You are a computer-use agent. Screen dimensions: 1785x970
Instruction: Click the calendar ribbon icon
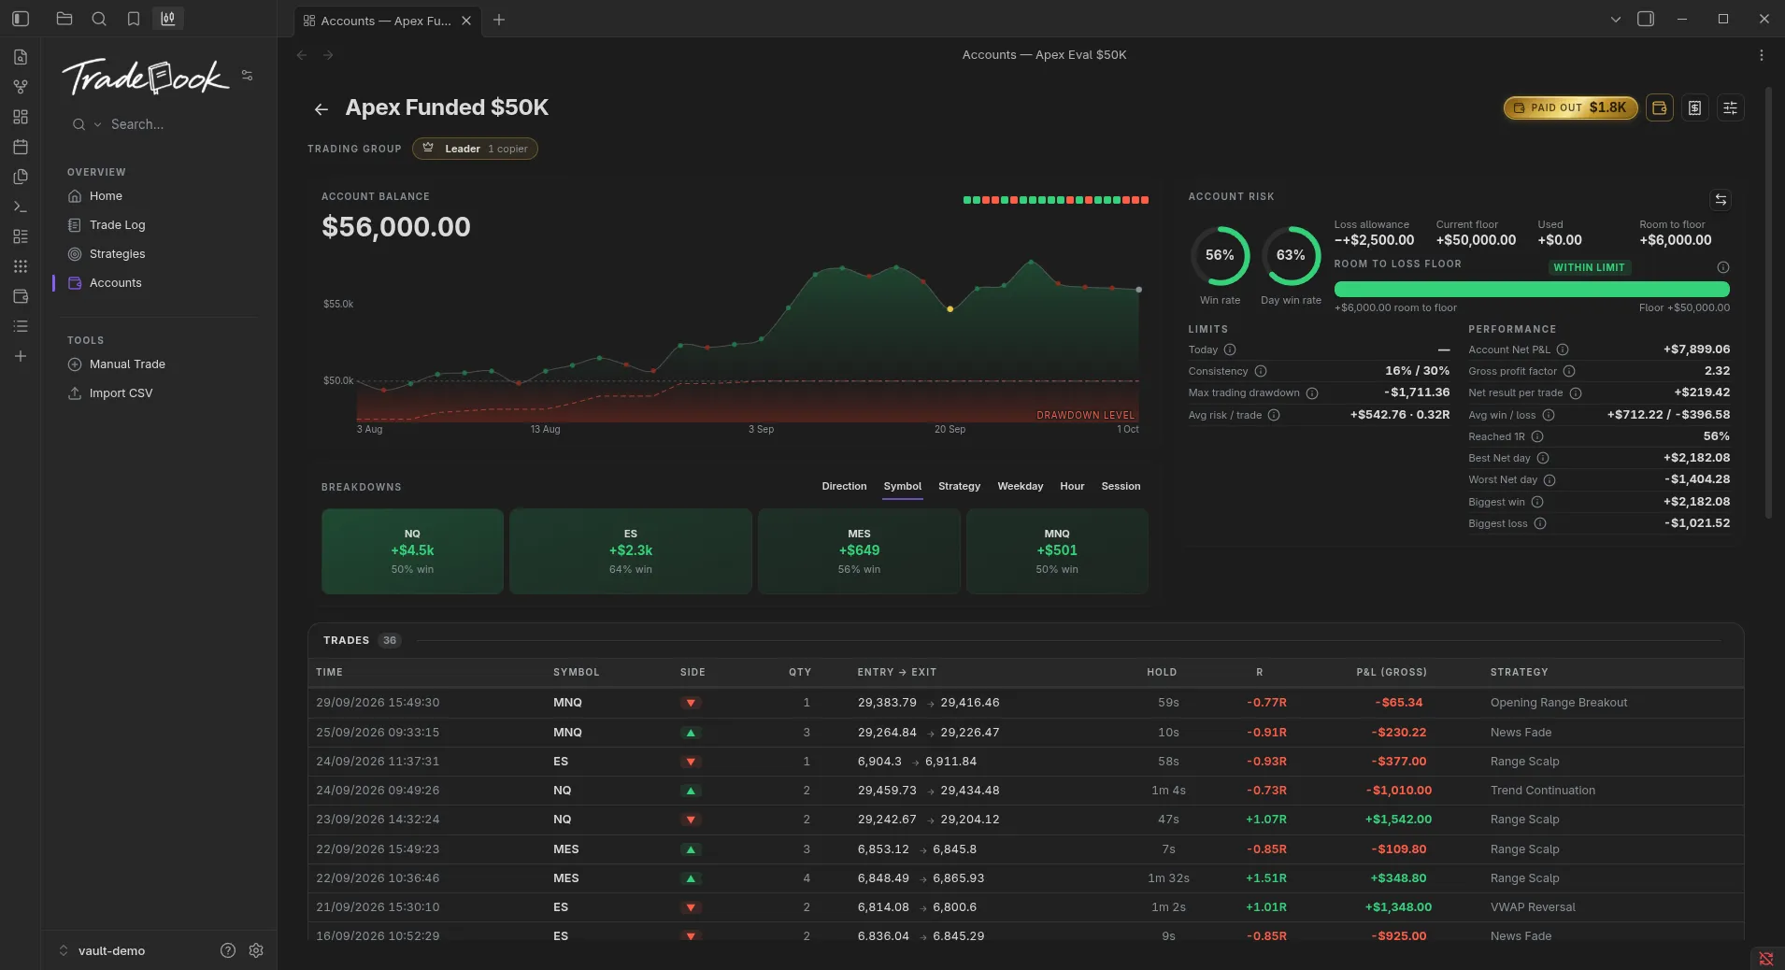click(x=21, y=147)
